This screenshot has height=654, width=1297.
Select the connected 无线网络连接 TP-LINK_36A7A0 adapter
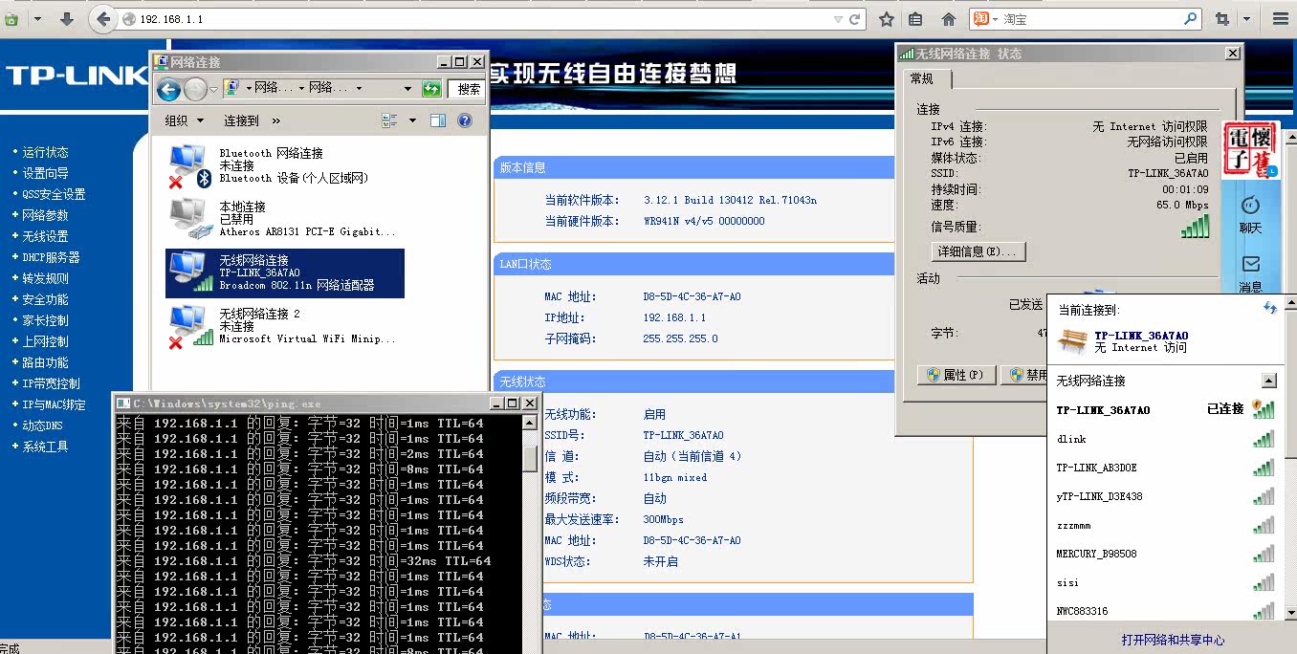pos(285,272)
